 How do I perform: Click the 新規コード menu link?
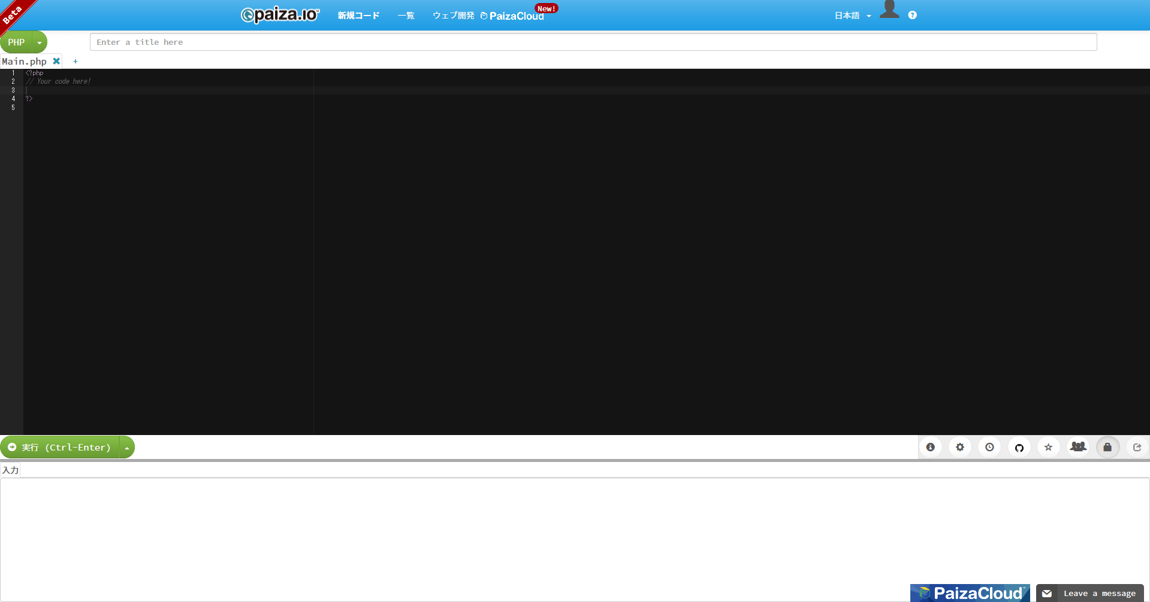pos(358,16)
